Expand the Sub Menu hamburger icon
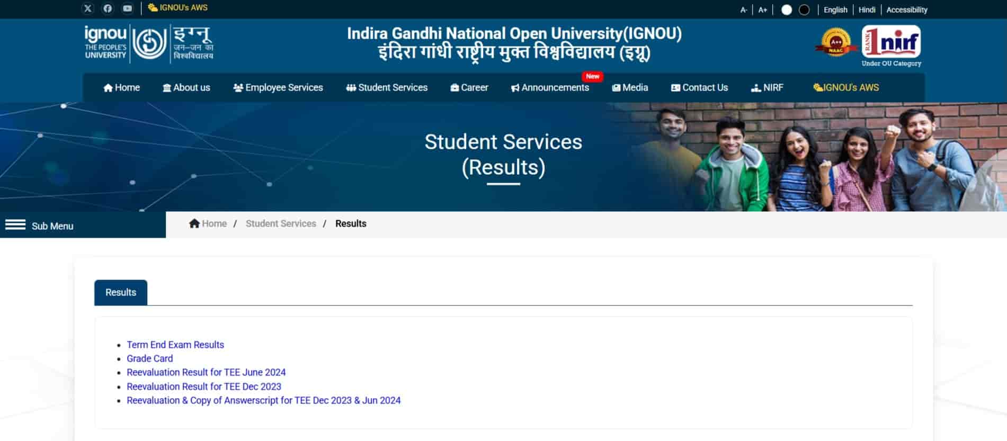 pyautogui.click(x=15, y=225)
